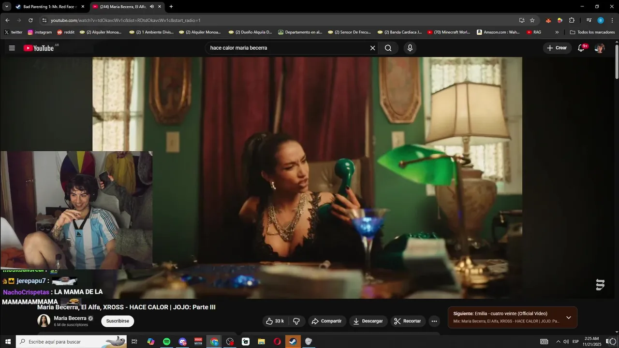
Task: Start voice search with the microphone
Action: tap(410, 48)
